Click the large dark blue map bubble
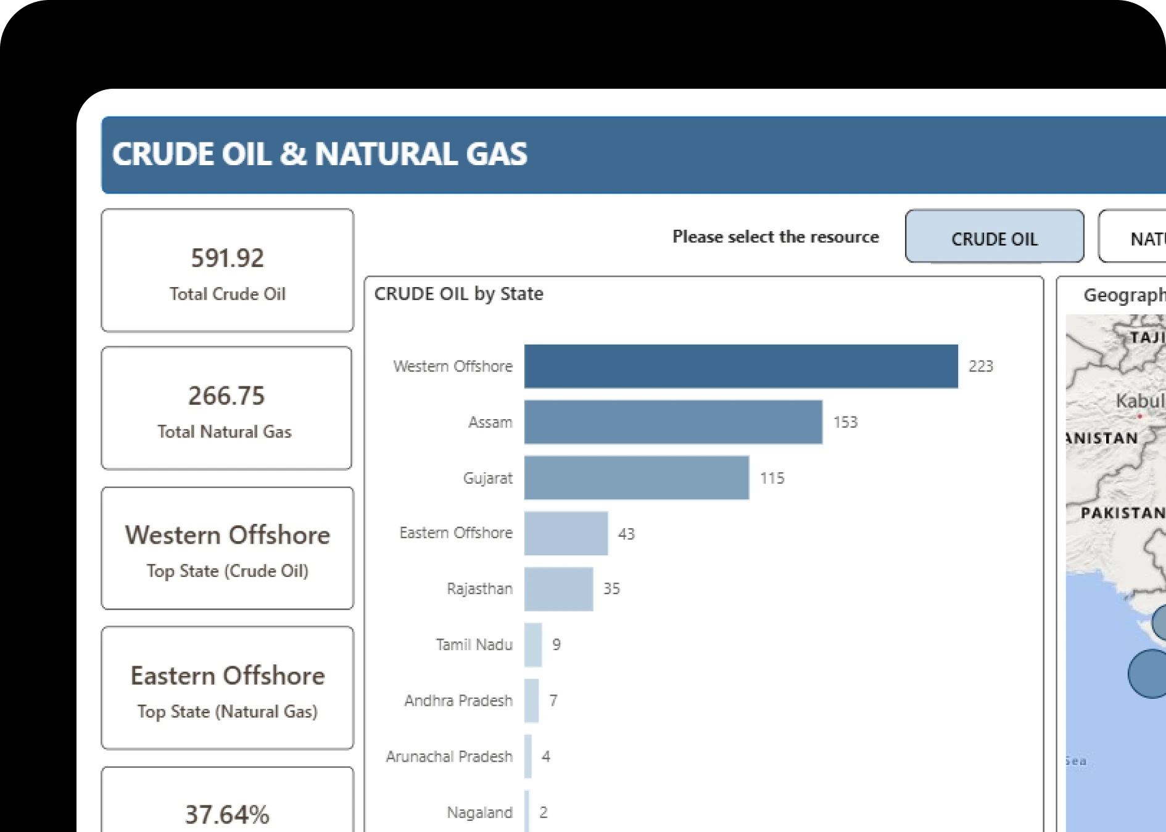Viewport: 1166px width, 832px height. point(1149,674)
